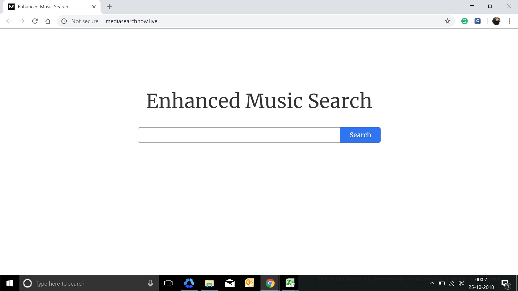
Task: Reload the current page
Action: (x=35, y=21)
